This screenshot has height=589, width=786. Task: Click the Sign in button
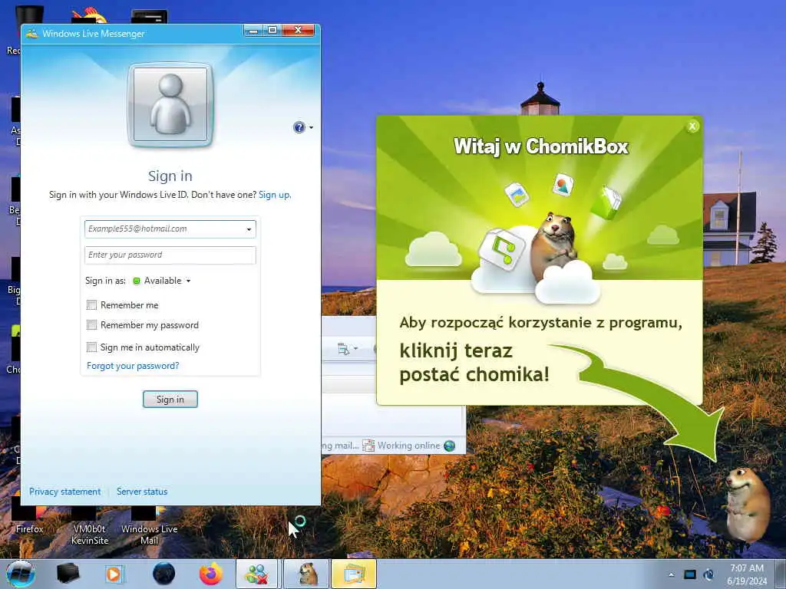coord(170,399)
